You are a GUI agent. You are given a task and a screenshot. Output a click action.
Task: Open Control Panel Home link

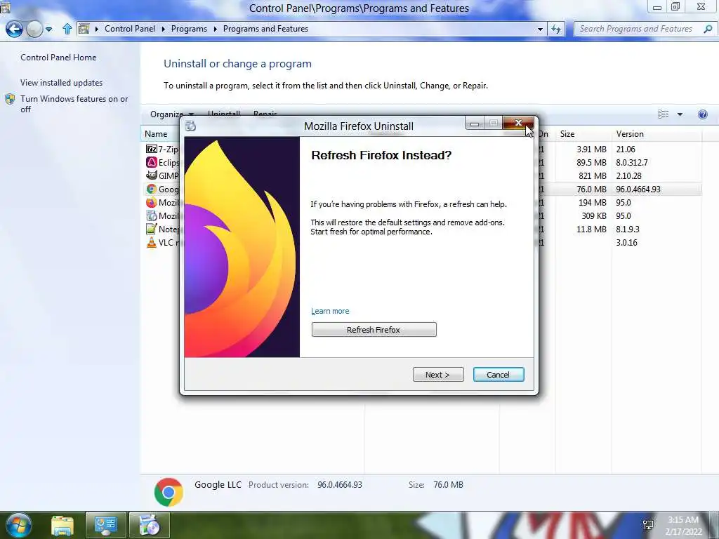(x=58, y=58)
